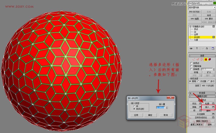Open settings box beside 插入 button
Viewport: 216px width, 133px height.
[213, 107]
